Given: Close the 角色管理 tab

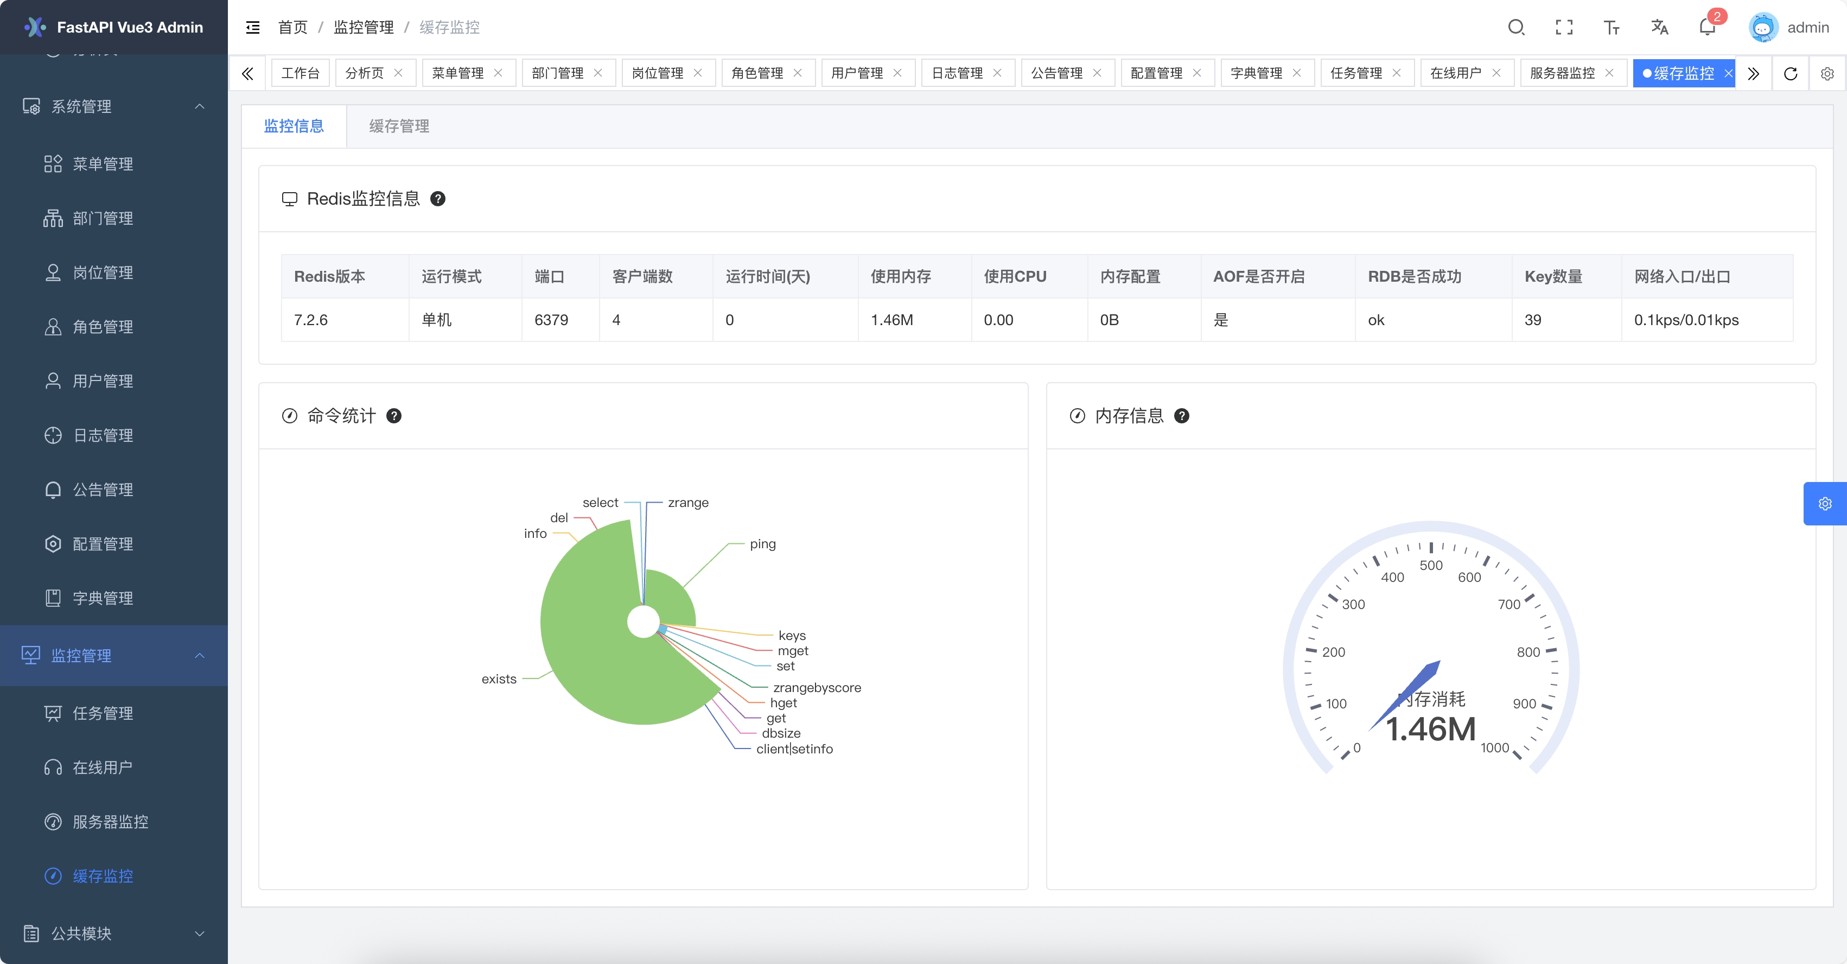Looking at the screenshot, I should point(797,73).
